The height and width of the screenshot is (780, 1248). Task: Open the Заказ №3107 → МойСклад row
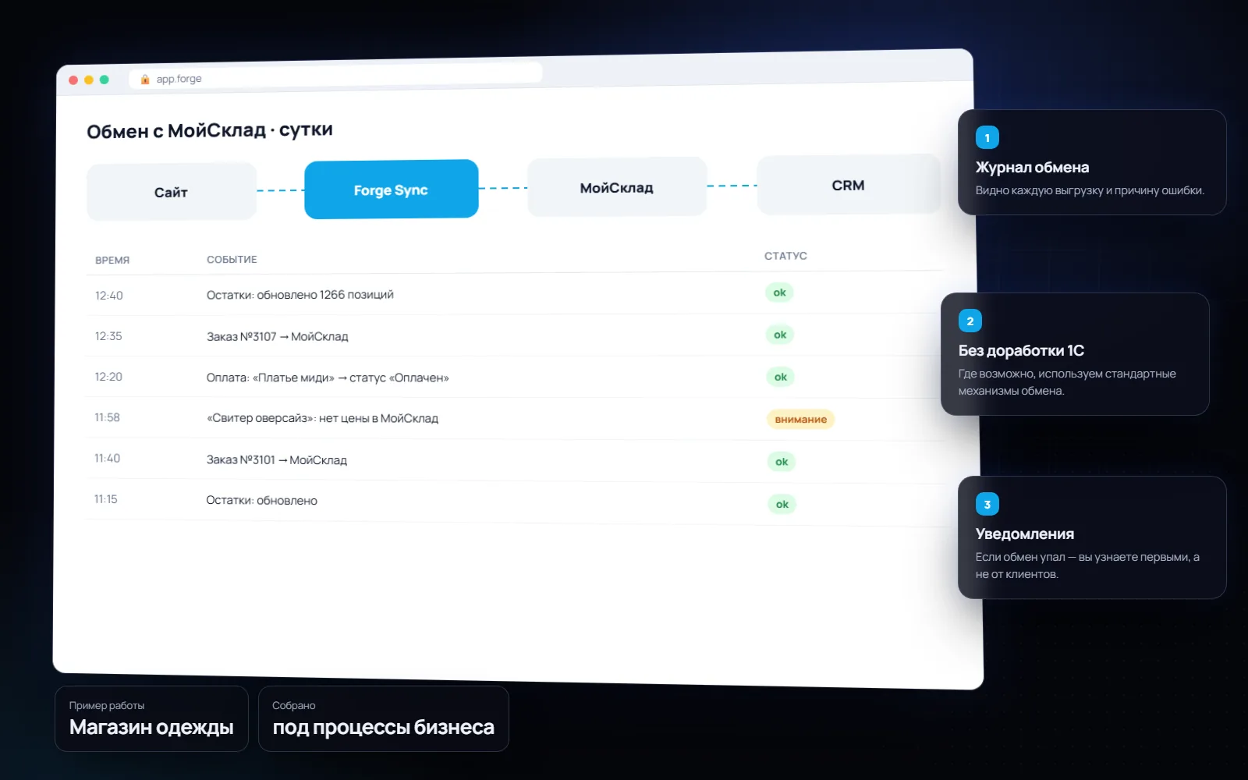click(x=515, y=335)
